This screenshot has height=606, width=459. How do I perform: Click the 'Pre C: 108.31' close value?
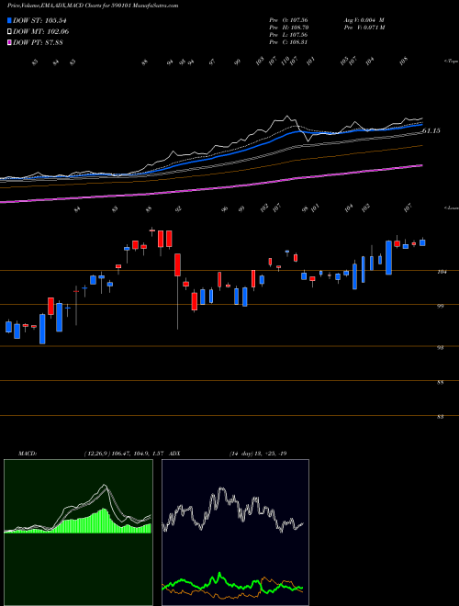point(288,42)
